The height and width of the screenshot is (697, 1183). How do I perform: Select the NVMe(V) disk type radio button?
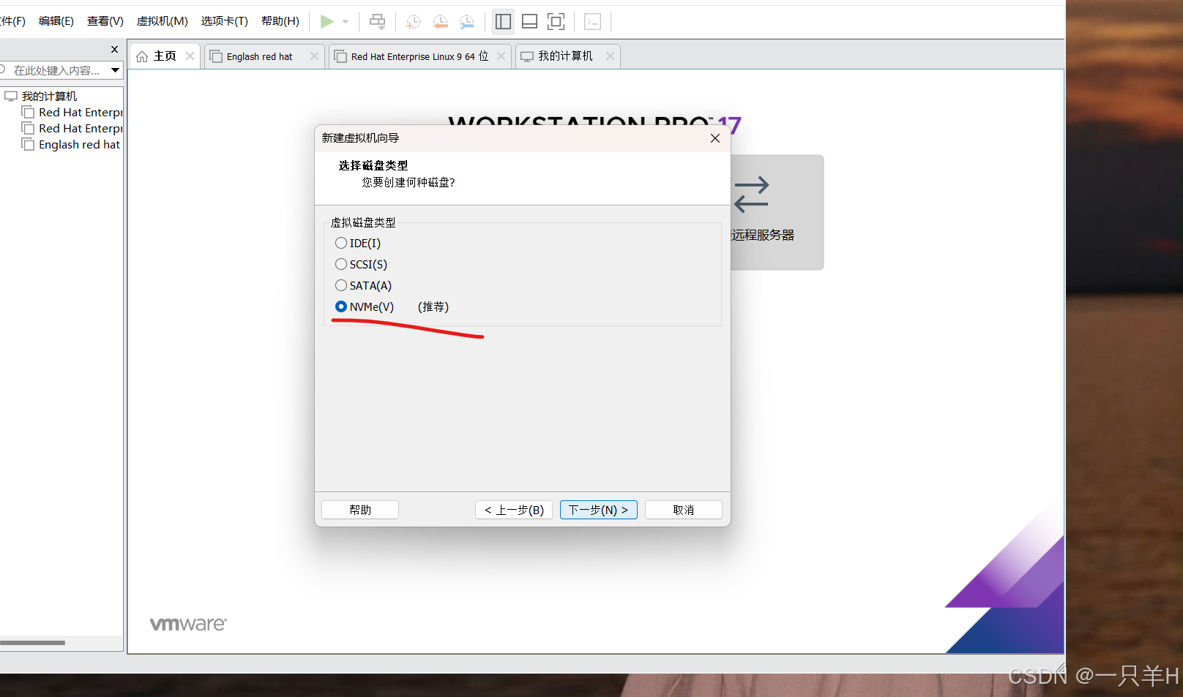point(341,306)
